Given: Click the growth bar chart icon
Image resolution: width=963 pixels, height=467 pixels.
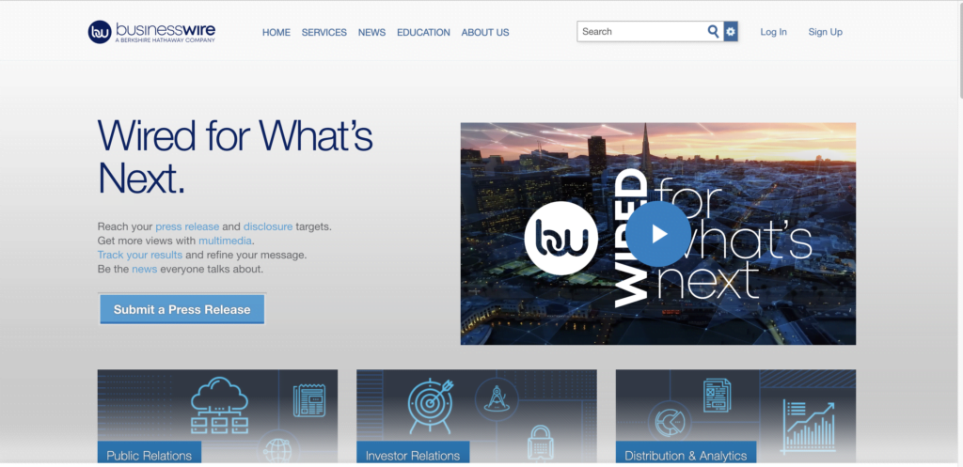Looking at the screenshot, I should pos(808,428).
